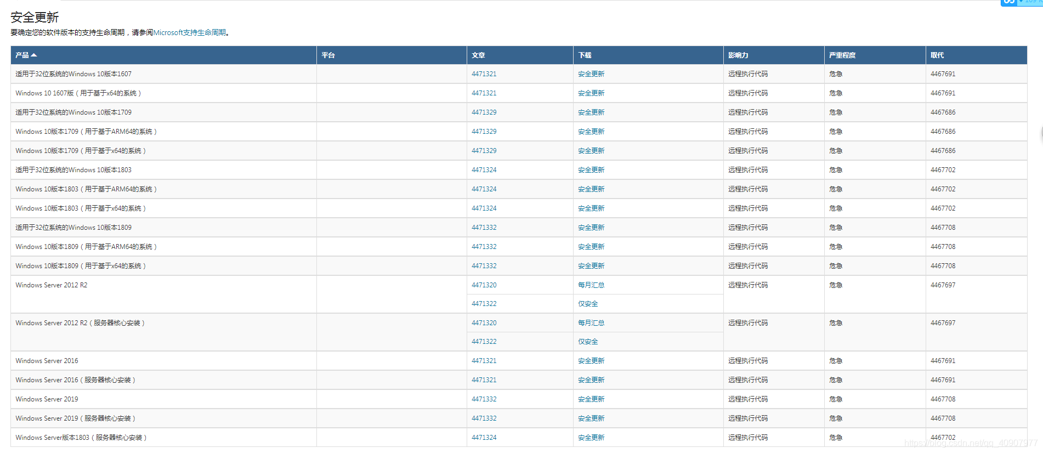Open article 4471329 for Windows 10版本1709 ARM64

tap(484, 132)
